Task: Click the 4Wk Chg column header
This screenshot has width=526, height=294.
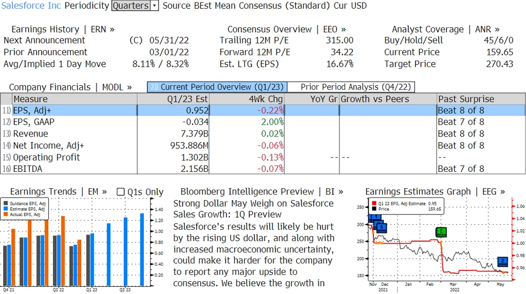Action: (247, 99)
